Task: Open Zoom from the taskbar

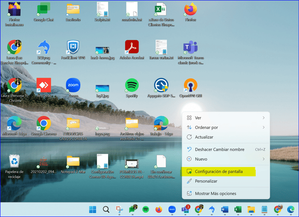Action: 172,210
